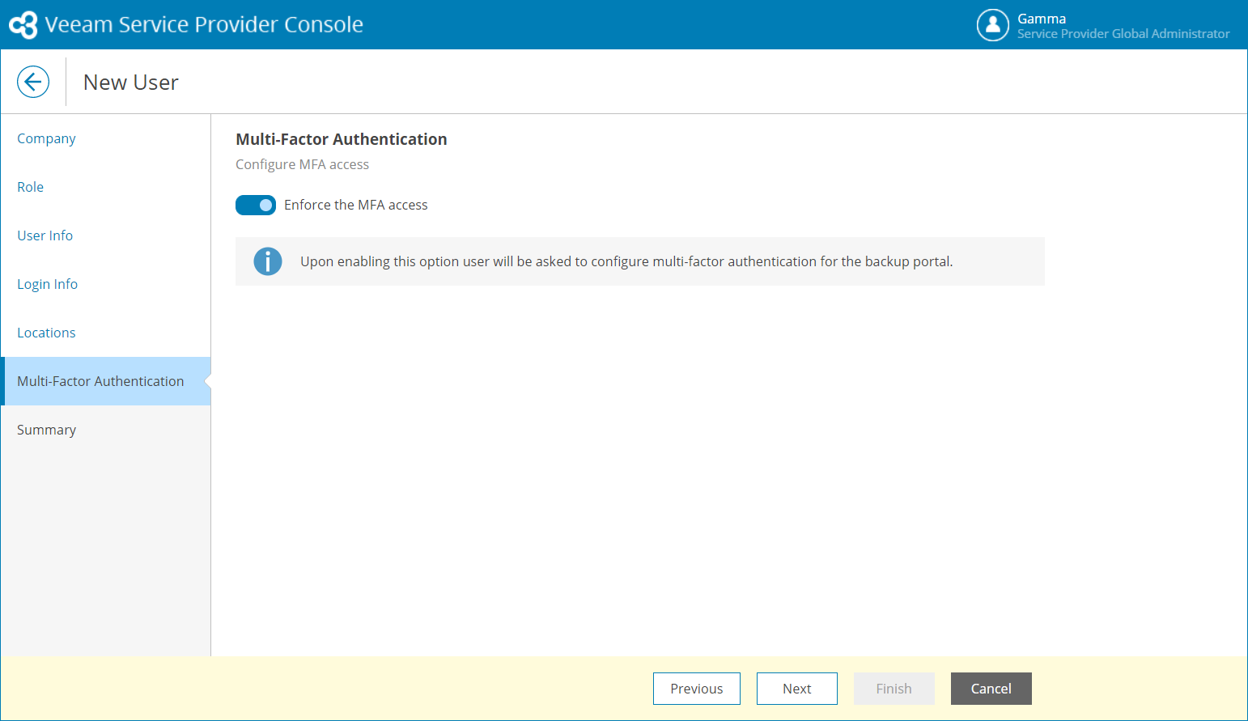
Task: Click the Previous button
Action: click(696, 689)
